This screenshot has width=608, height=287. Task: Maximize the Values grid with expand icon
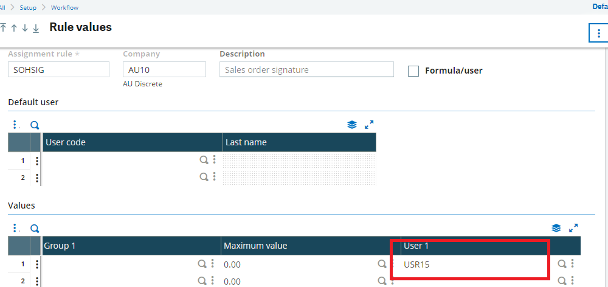[x=573, y=228]
